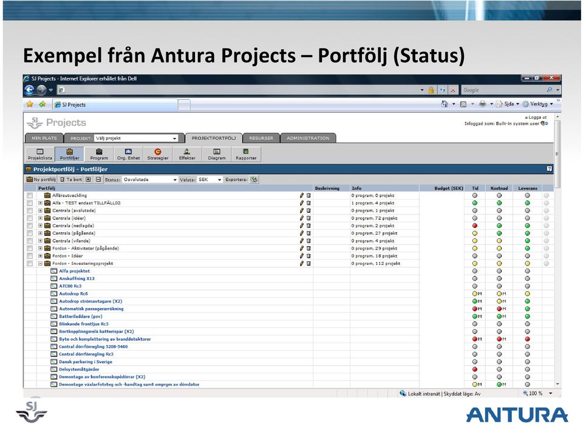Open the browser Verktyg menu
Screen dimensions: 583x425
point(537,104)
